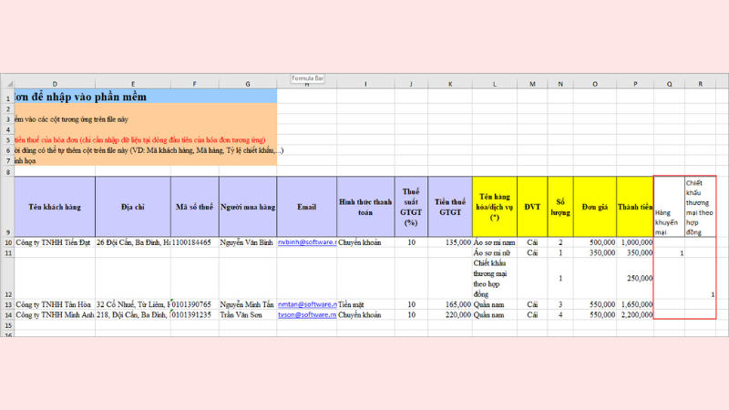Select tax amount cell 220,000

click(450, 314)
